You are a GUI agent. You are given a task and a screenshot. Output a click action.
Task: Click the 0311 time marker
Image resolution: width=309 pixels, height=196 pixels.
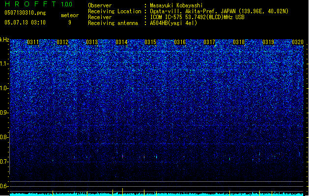point(33,42)
